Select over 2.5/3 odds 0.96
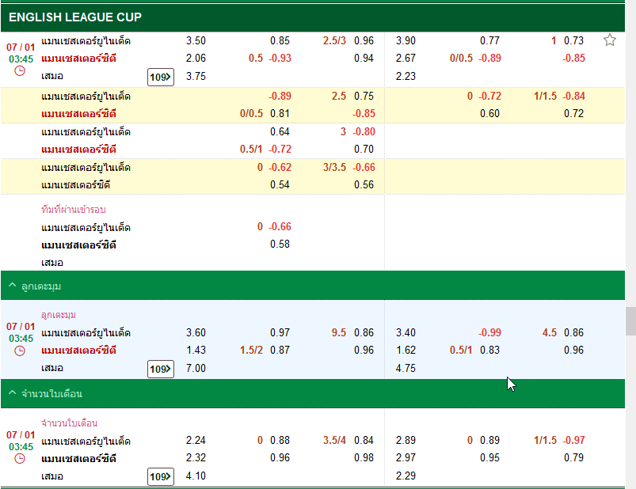The image size is (636, 489). click(x=364, y=41)
